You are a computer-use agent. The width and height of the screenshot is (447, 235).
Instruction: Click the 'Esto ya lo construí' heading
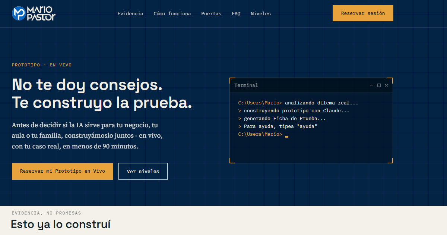coord(61,224)
